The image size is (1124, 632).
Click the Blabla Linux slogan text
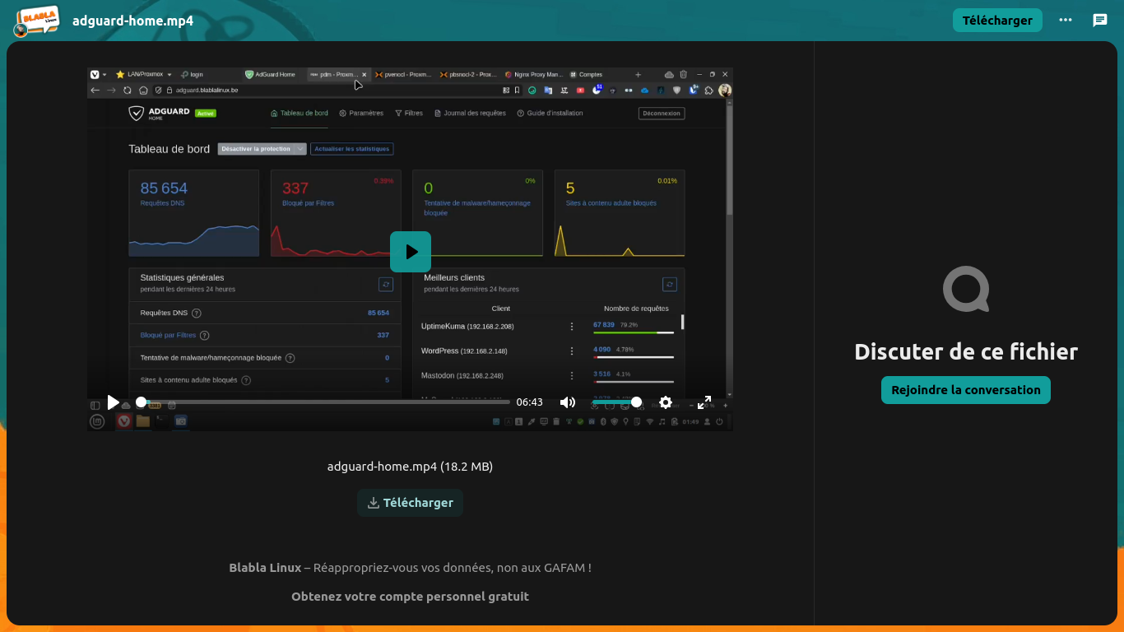410,568
